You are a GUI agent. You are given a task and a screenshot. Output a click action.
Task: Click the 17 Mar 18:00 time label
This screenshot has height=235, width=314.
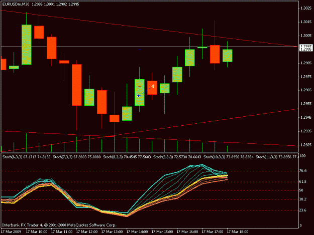click(238, 232)
